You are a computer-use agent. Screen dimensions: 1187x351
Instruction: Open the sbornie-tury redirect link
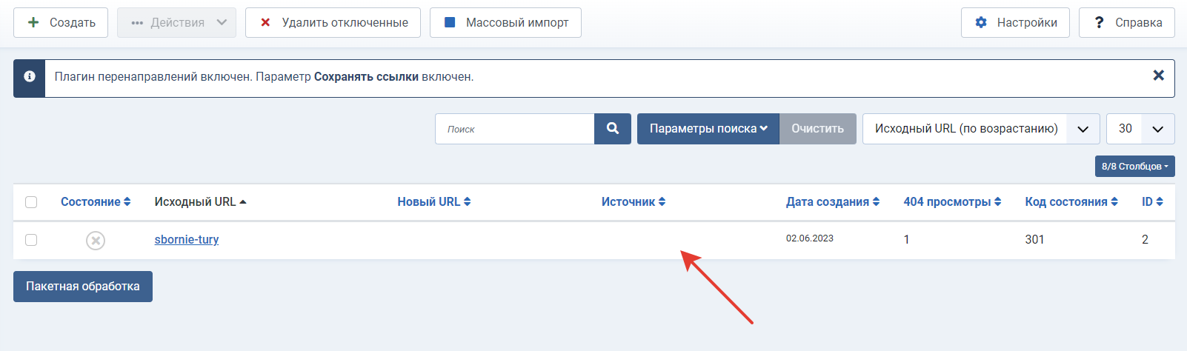coord(187,240)
